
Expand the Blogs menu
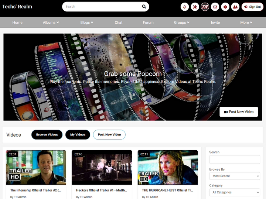[x=87, y=23]
